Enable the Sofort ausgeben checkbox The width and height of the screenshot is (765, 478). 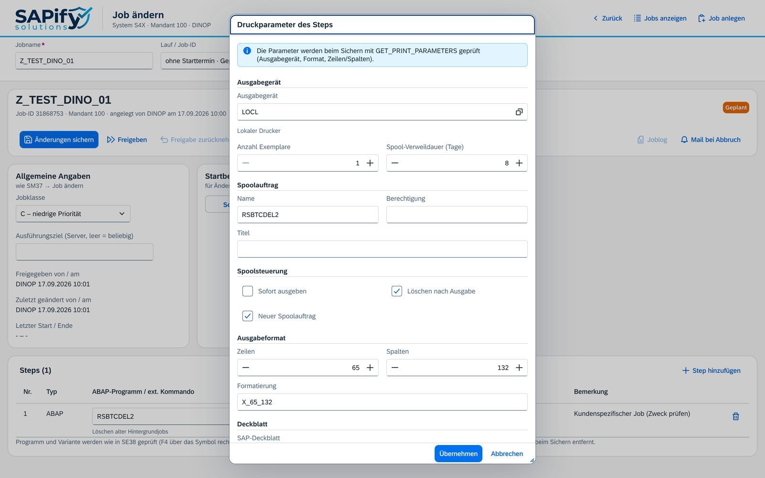pos(248,291)
